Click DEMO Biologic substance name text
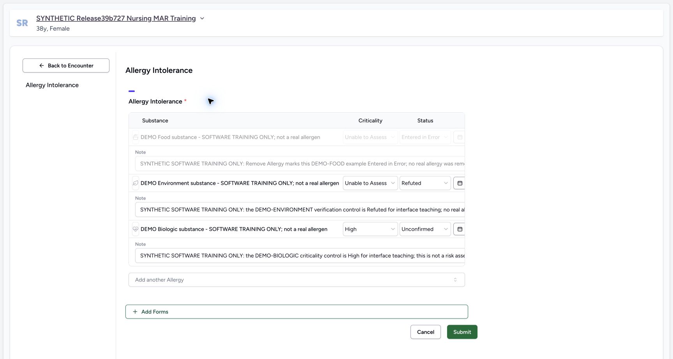Screen dimensions: 673x359 point(234,229)
